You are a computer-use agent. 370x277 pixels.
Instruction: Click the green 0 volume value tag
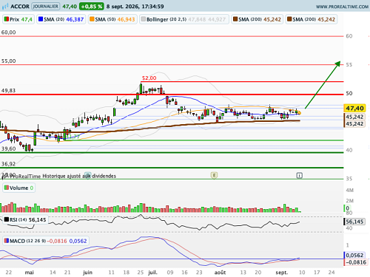pos(347,208)
